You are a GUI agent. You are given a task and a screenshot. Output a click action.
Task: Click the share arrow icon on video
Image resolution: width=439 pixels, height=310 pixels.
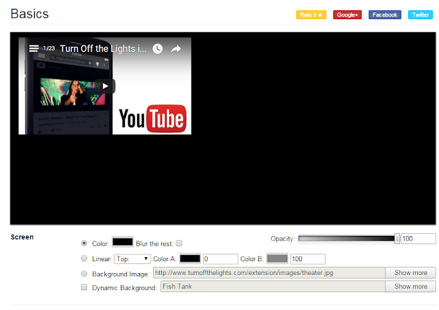pos(176,49)
